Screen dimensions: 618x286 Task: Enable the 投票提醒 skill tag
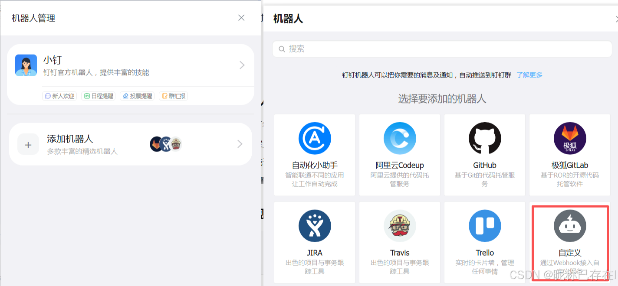137,96
